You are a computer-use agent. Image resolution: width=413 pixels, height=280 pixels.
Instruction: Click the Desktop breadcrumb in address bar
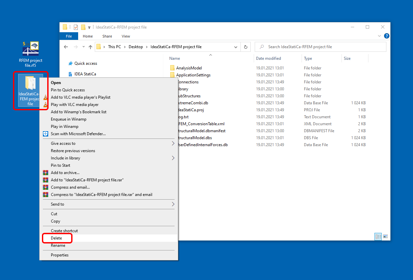coord(136,47)
